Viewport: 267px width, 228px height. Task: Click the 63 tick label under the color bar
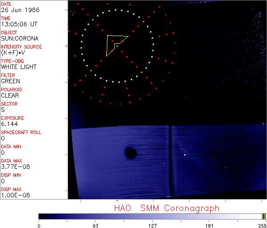pyautogui.click(x=95, y=225)
